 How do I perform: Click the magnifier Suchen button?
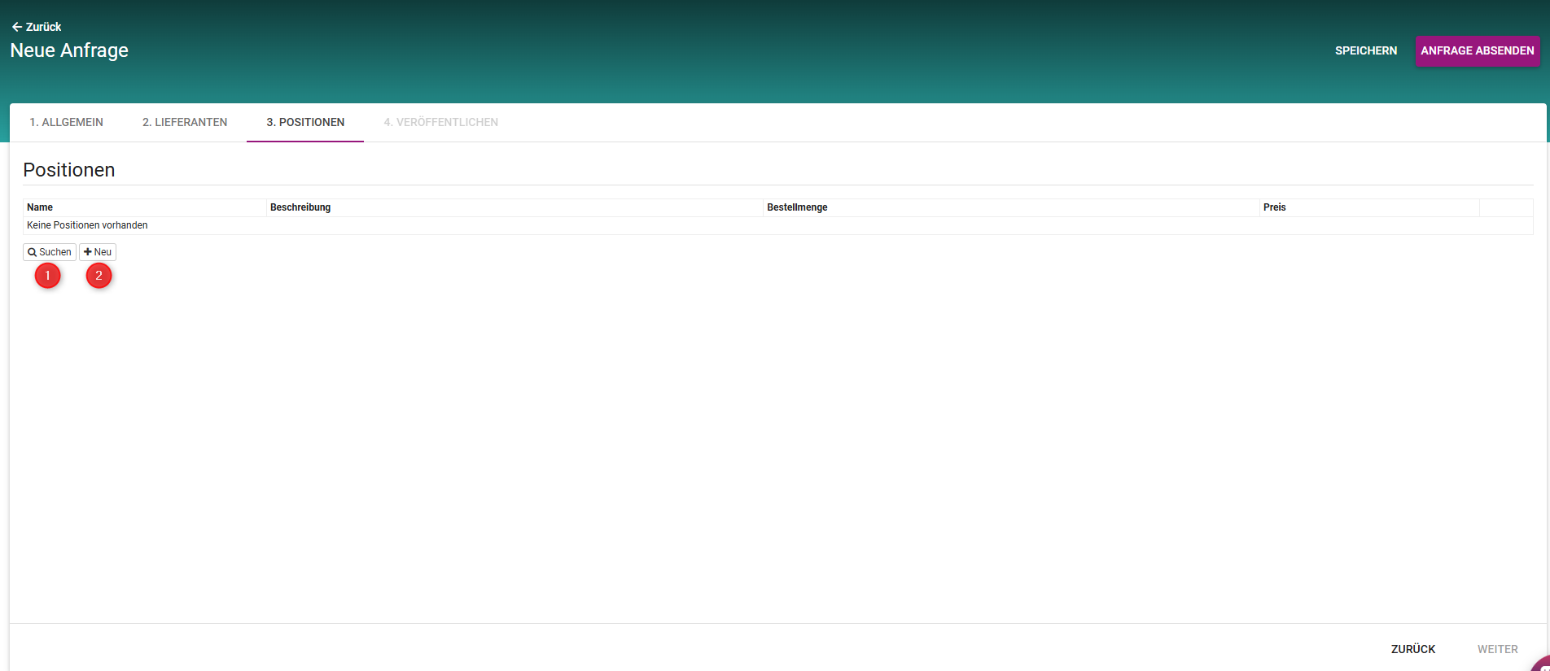(x=50, y=252)
